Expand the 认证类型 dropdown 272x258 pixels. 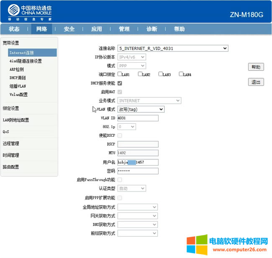[x=132, y=188]
